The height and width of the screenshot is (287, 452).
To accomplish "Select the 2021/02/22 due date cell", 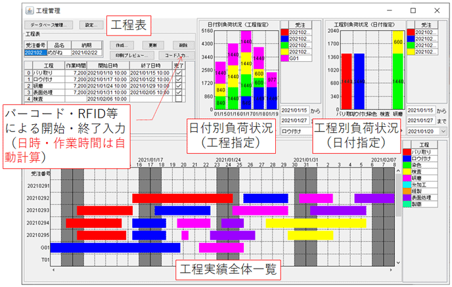I will 87,53.
